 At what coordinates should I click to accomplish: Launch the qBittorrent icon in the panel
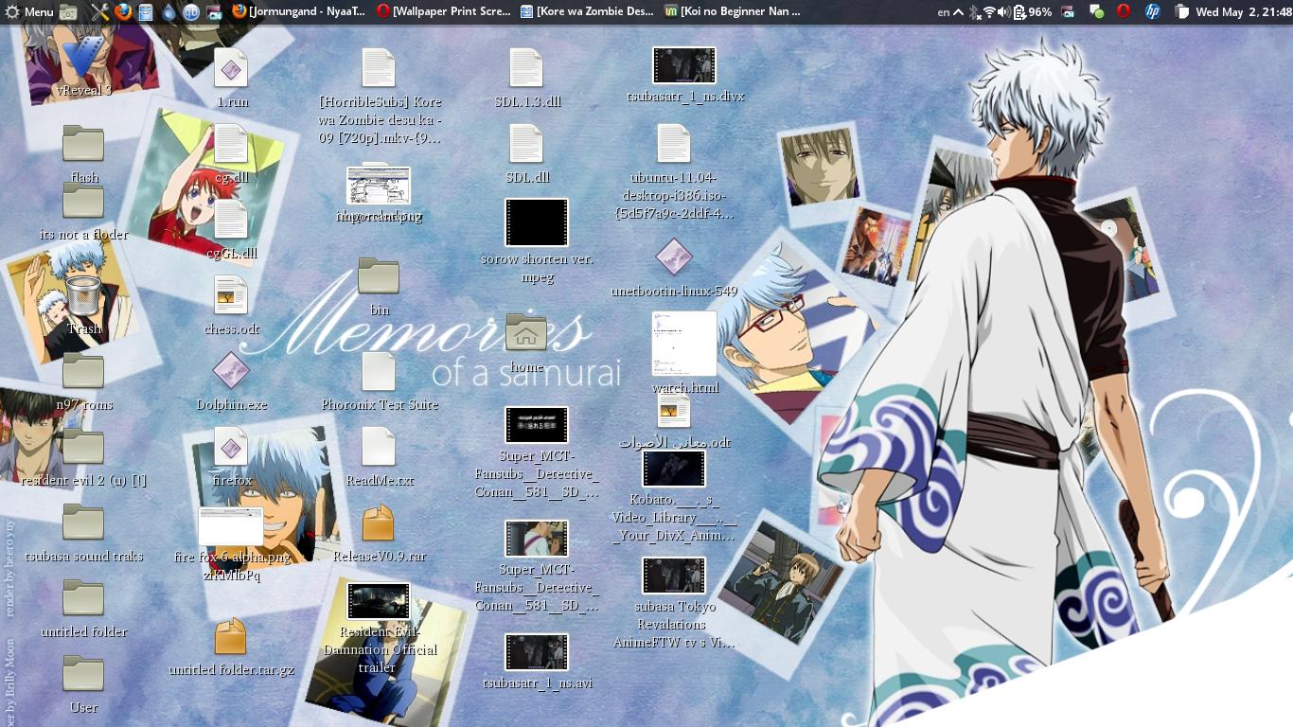coord(191,12)
